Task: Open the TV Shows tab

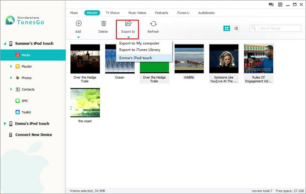Action: pyautogui.click(x=113, y=13)
